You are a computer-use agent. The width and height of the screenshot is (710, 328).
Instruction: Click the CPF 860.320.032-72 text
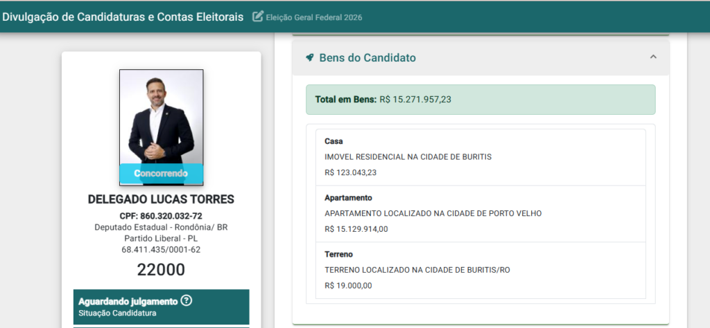point(161,216)
